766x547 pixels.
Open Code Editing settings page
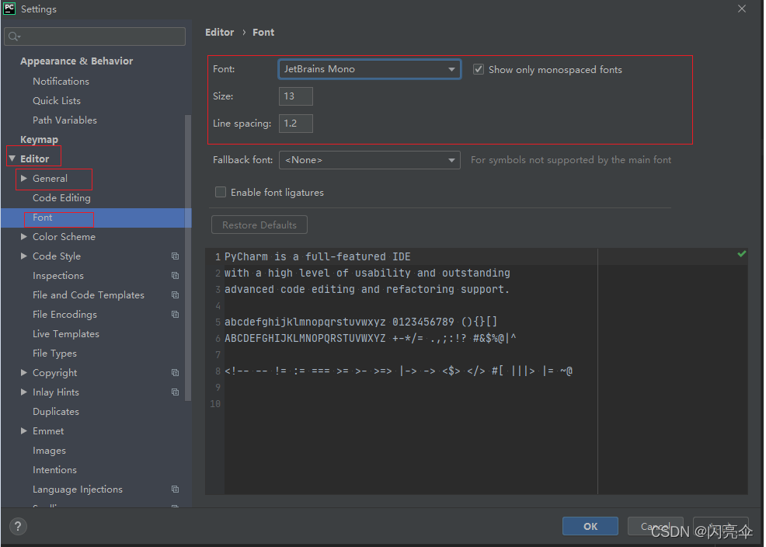click(x=61, y=198)
